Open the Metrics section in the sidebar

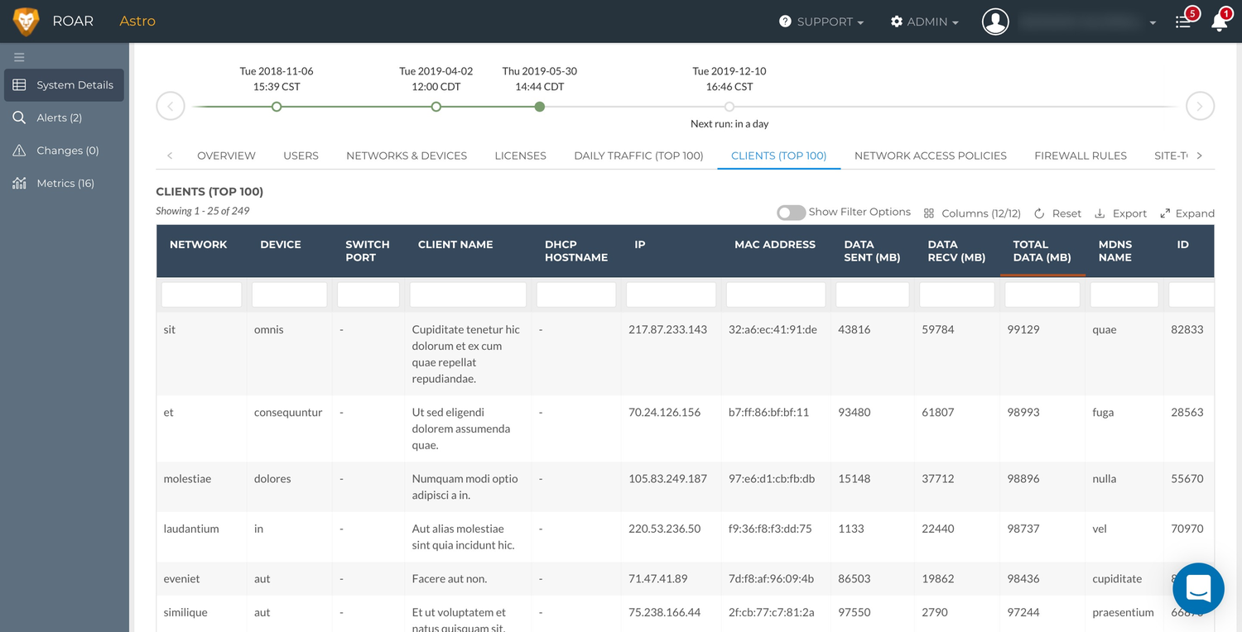coord(64,183)
